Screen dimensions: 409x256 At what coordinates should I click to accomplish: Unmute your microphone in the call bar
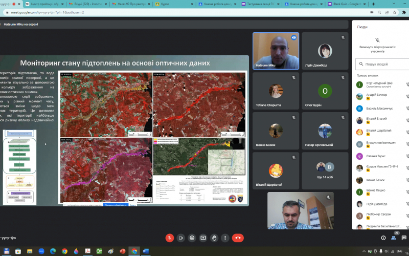tap(169, 238)
